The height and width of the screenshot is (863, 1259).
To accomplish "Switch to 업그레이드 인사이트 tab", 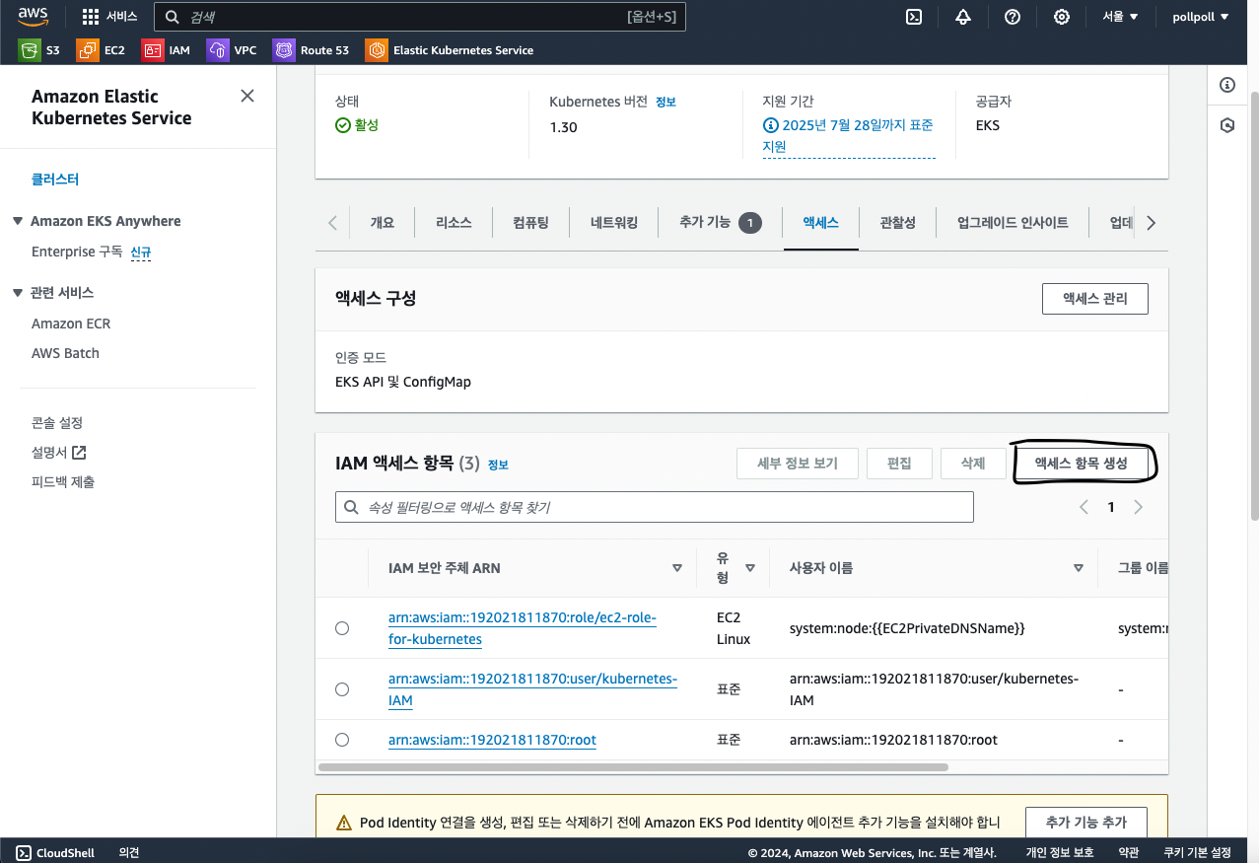I will click(x=1013, y=223).
